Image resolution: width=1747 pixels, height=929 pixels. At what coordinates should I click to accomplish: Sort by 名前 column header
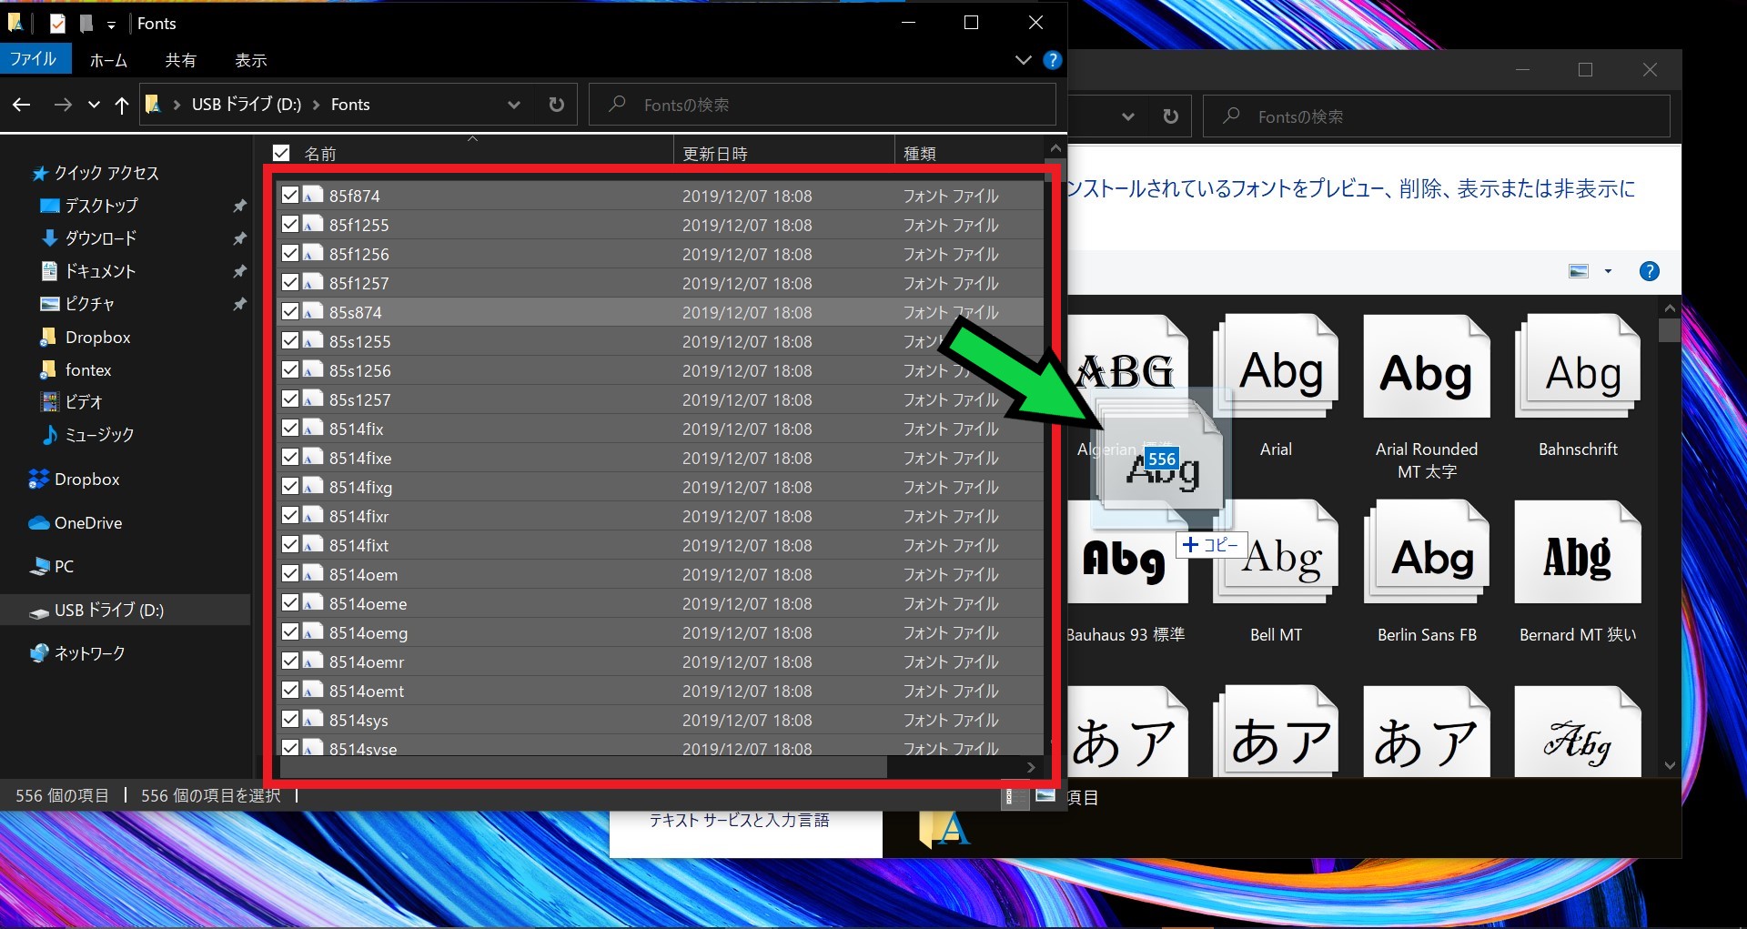pyautogui.click(x=319, y=154)
